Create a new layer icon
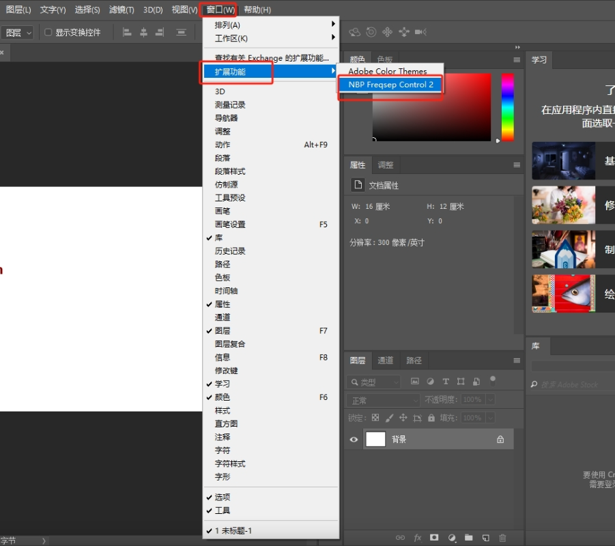 [485, 537]
